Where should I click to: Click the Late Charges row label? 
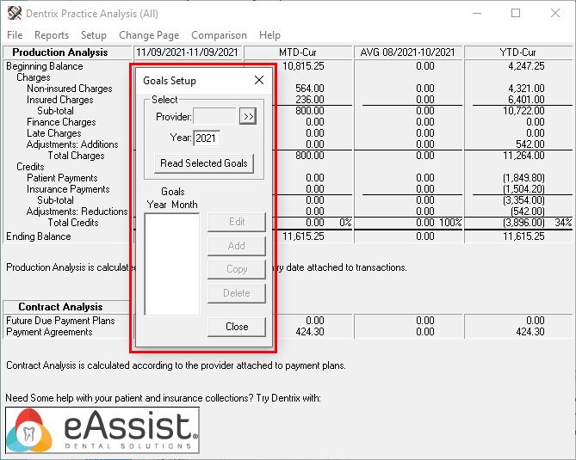point(53,133)
